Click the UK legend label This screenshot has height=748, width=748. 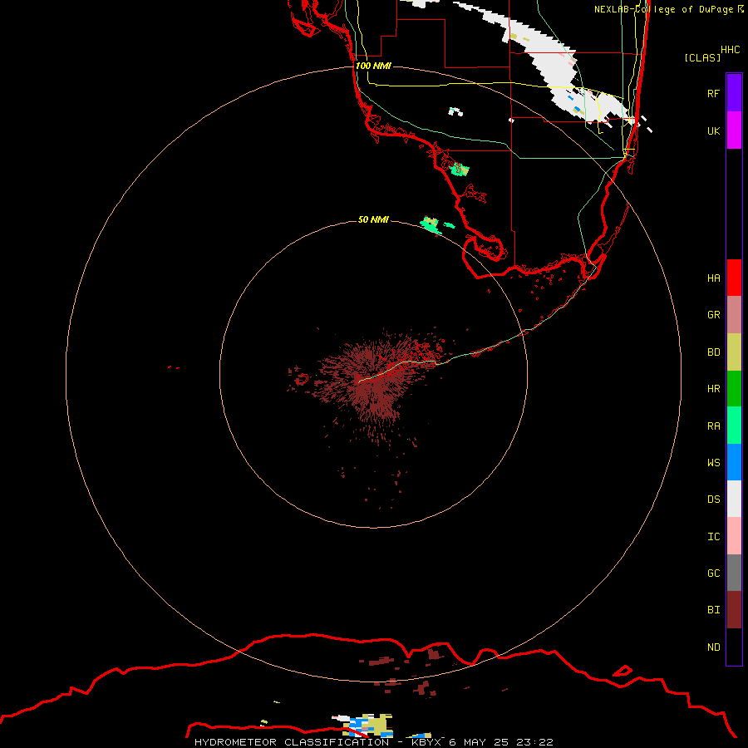click(x=713, y=130)
